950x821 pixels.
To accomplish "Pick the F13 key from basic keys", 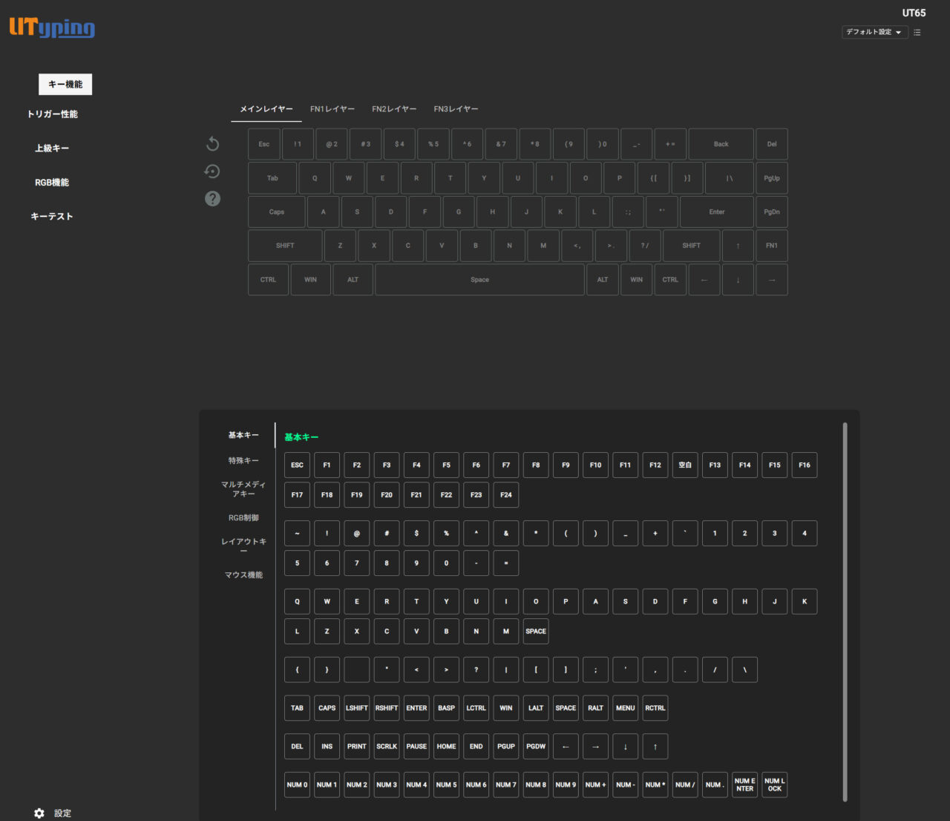I will coord(715,465).
